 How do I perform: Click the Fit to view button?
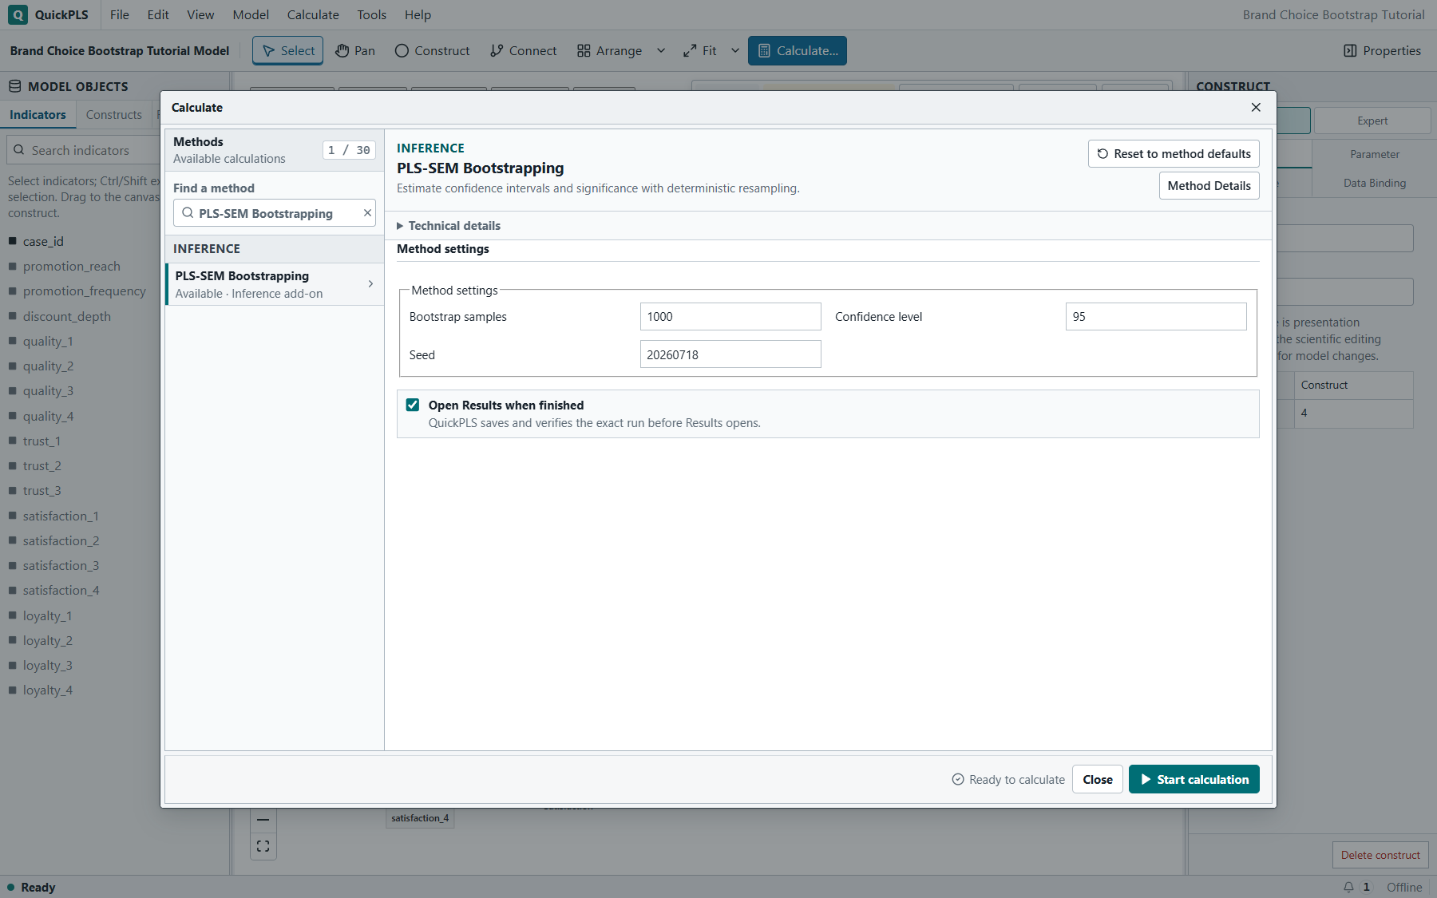click(x=700, y=50)
